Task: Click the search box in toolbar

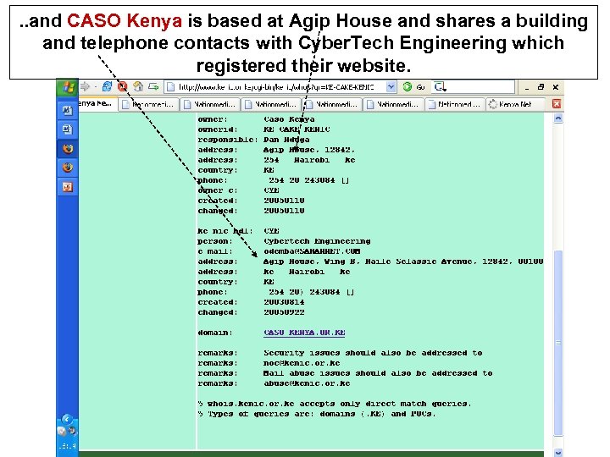Action: 480,86
